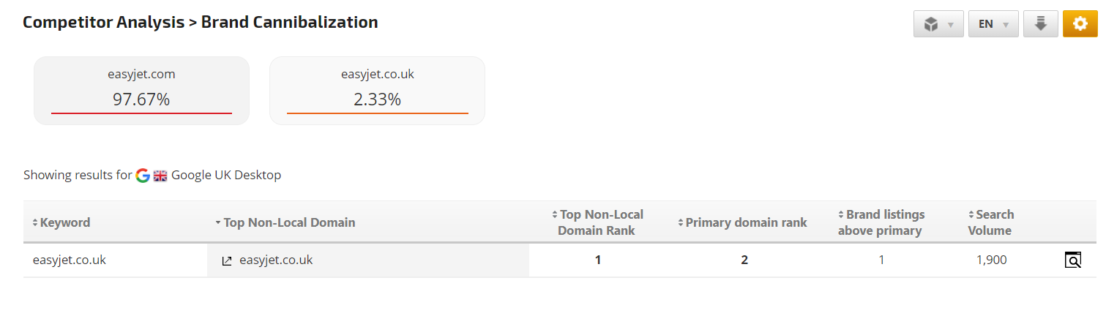
Task: Open the cube icon dropdown button
Action: [x=938, y=24]
